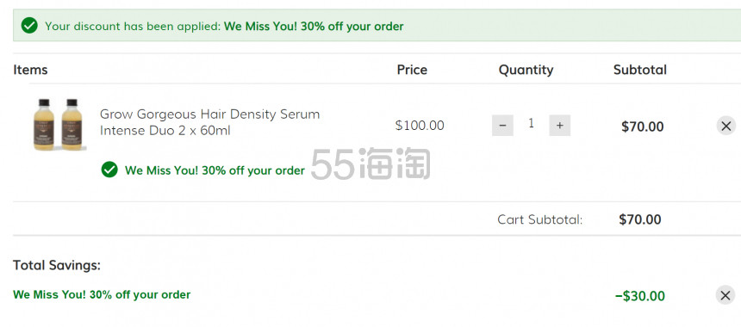This screenshot has width=741, height=327.
Task: Click the $100.00 item price
Action: click(420, 126)
